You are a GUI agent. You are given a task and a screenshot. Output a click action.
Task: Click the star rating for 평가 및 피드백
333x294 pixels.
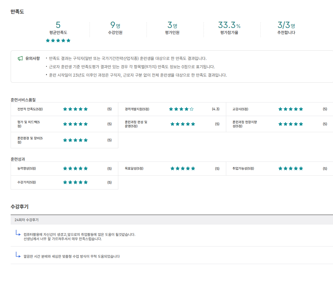(75, 124)
